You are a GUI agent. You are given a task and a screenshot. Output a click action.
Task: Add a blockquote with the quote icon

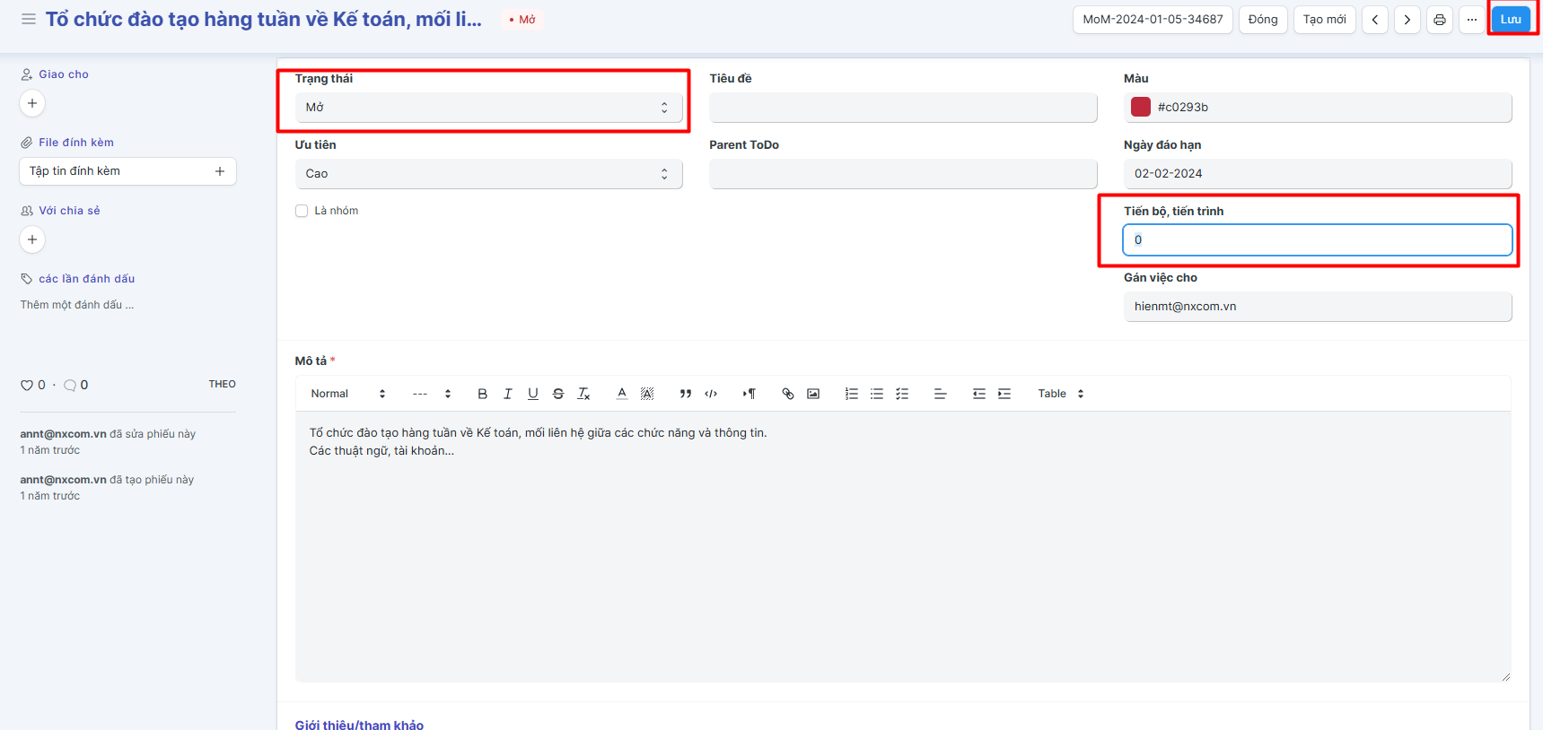point(686,394)
